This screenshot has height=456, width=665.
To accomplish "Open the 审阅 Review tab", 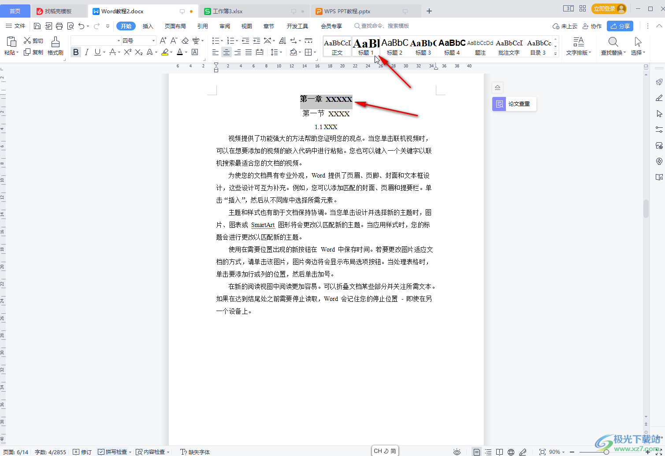I will 225,26.
